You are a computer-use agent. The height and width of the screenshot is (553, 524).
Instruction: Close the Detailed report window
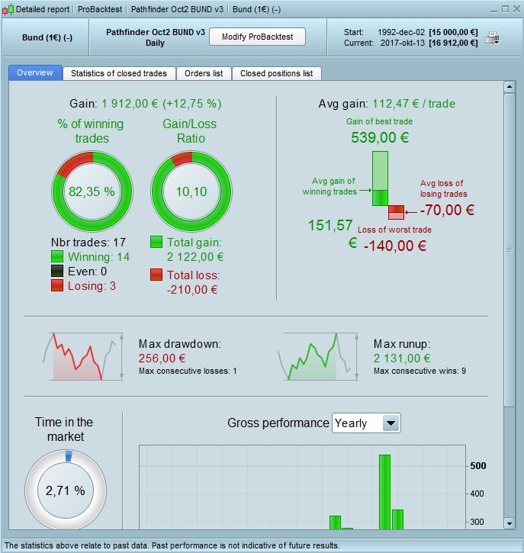(x=516, y=9)
